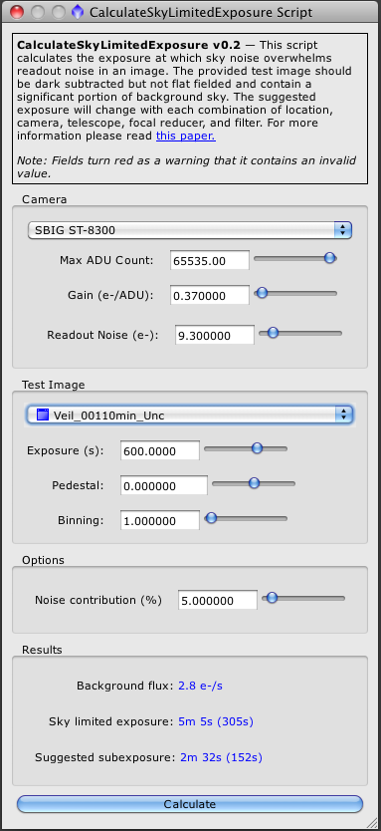Image resolution: width=381 pixels, height=831 pixels.
Task: Click the Gain (e-/ADU) input field
Action: coord(210,296)
